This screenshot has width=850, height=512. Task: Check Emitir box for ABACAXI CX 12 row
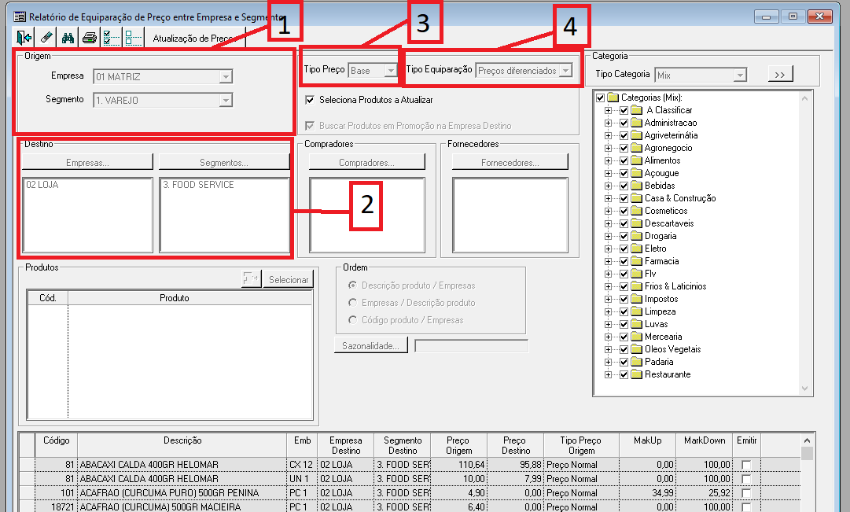(x=746, y=465)
